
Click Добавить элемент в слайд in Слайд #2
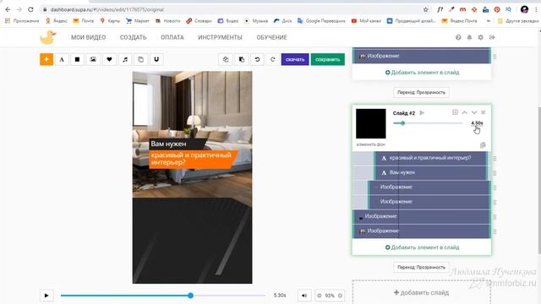[x=422, y=247]
